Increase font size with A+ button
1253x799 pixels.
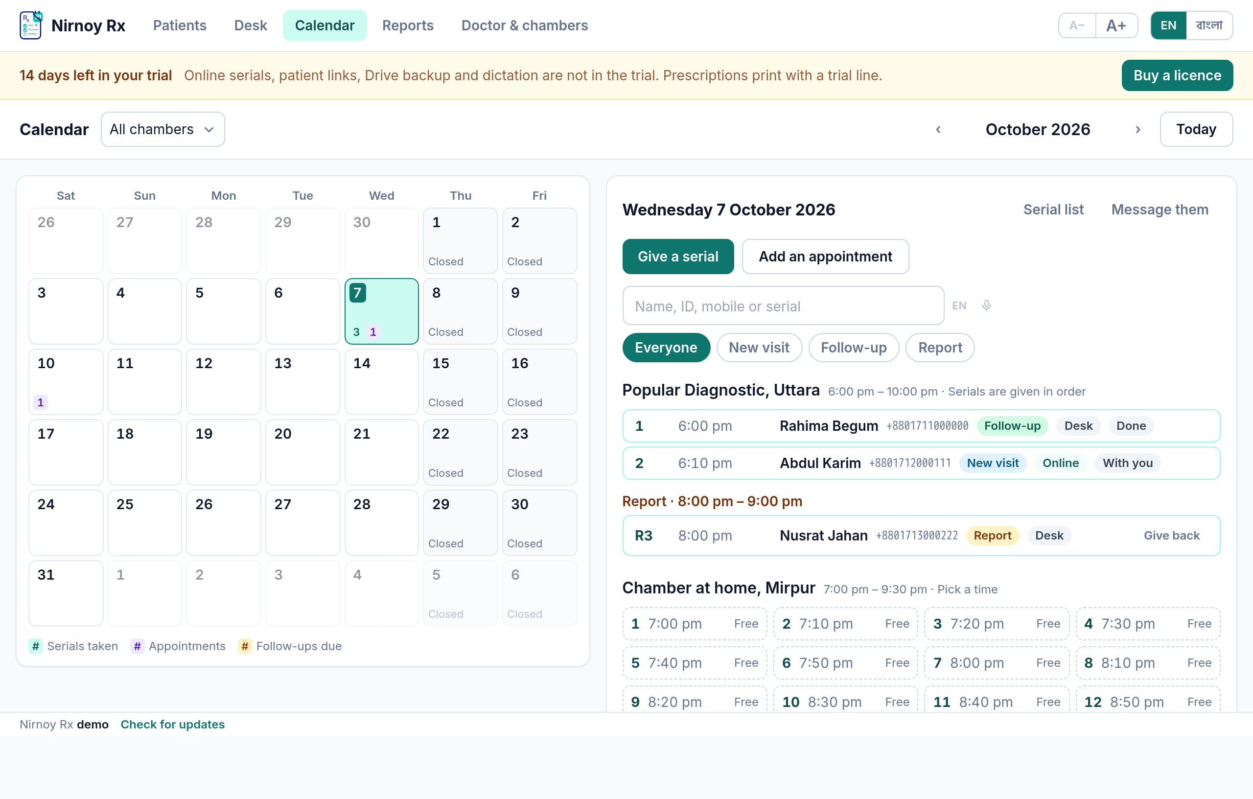[x=1116, y=25]
